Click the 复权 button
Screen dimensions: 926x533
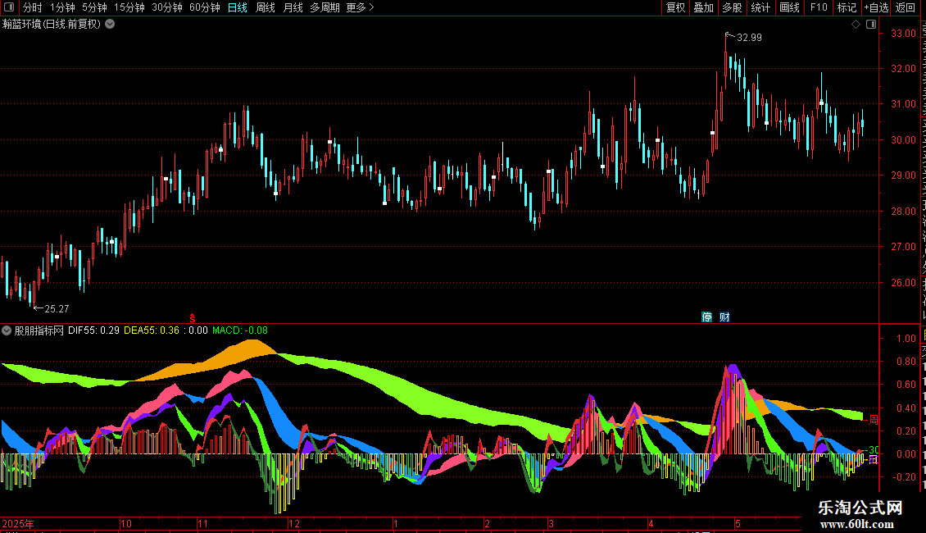(675, 7)
